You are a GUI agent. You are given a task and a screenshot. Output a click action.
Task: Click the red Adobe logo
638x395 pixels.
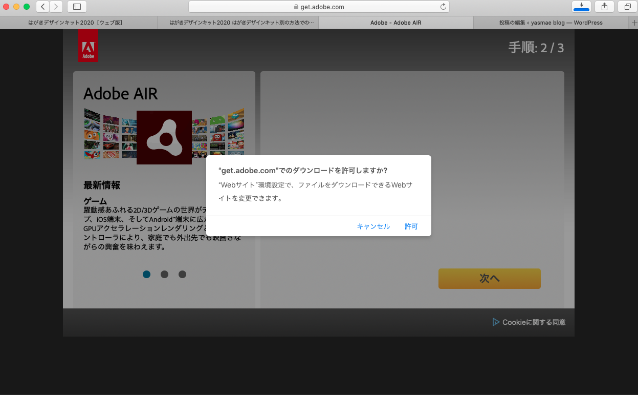coord(88,46)
